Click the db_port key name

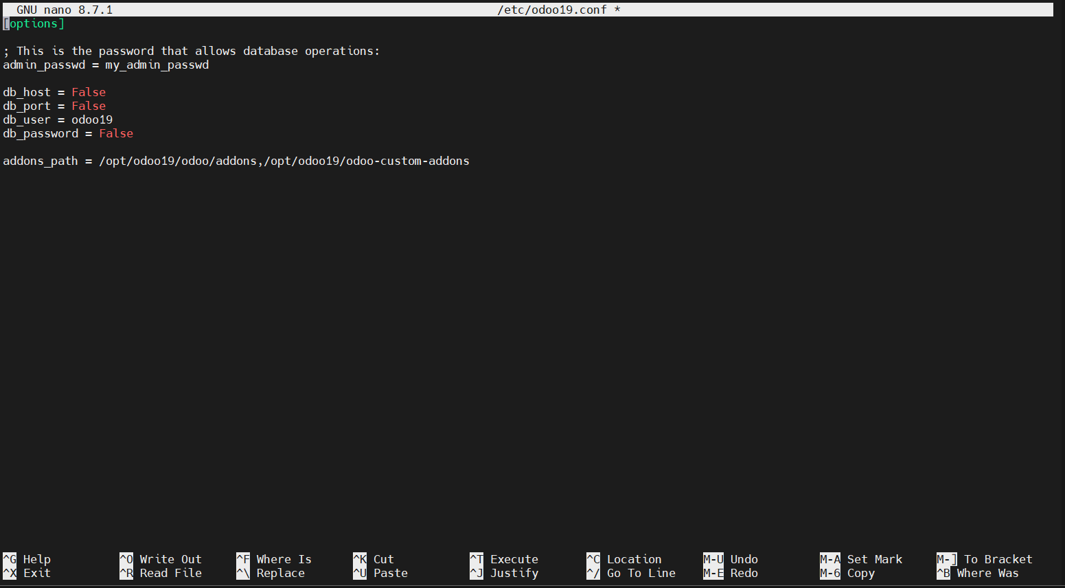pyautogui.click(x=27, y=106)
